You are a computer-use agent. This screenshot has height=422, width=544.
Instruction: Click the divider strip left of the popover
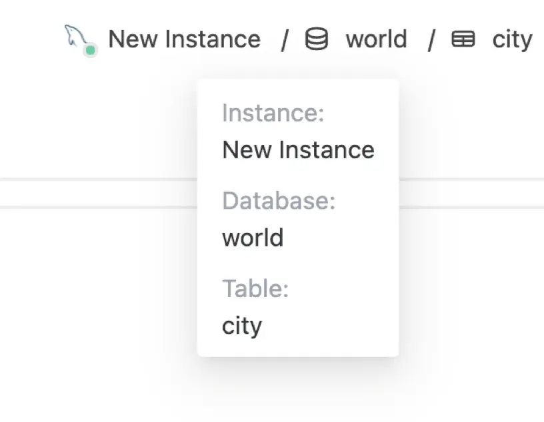tap(99, 194)
